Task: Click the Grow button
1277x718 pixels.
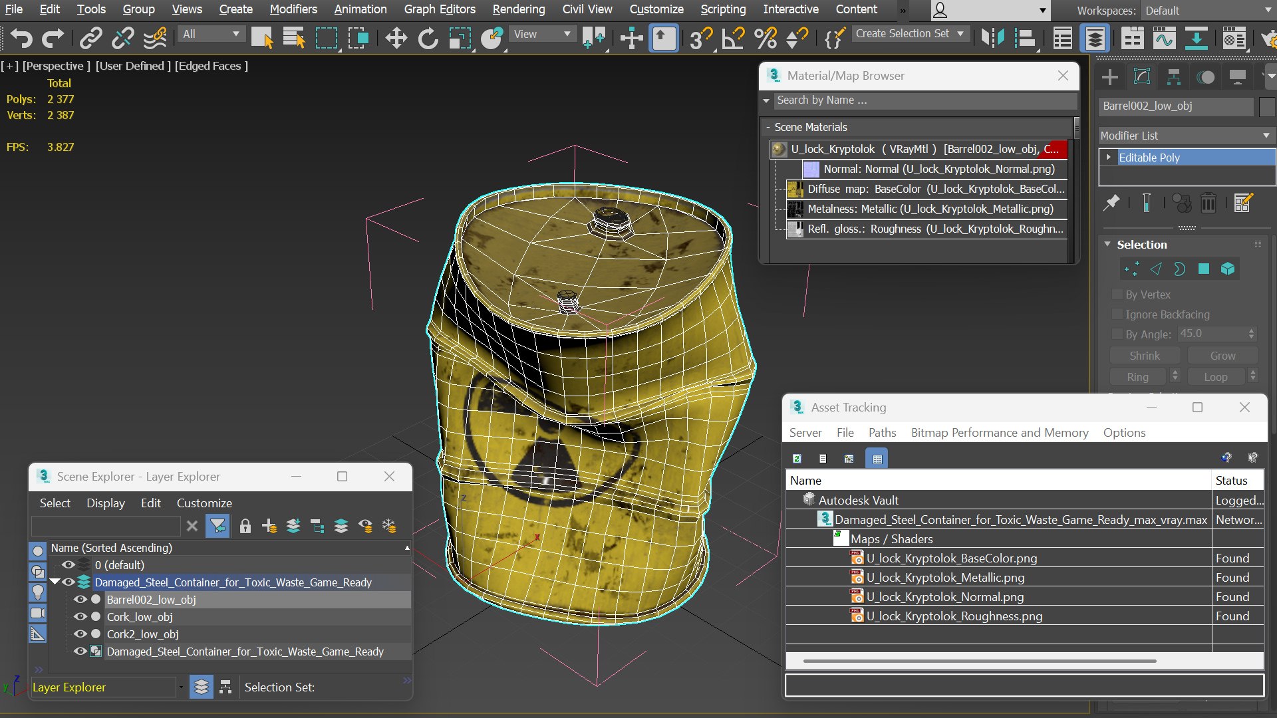Action: pyautogui.click(x=1222, y=356)
